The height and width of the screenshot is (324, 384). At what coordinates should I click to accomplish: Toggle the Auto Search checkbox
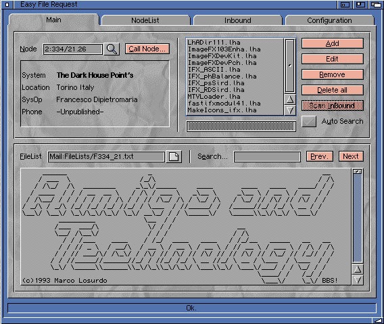click(x=309, y=121)
